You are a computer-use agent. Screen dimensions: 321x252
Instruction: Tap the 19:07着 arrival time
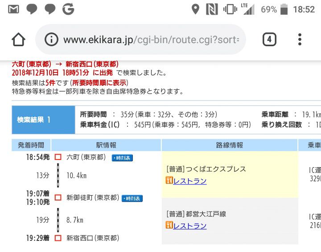38,193
